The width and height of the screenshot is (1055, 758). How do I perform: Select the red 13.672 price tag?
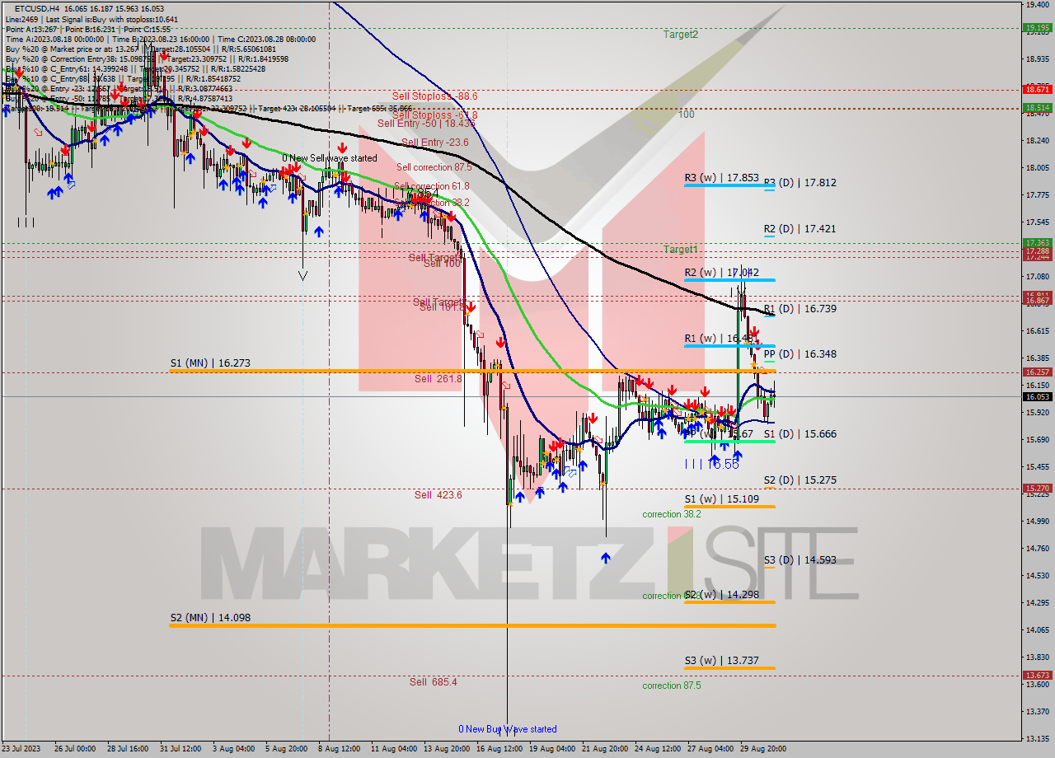1037,676
